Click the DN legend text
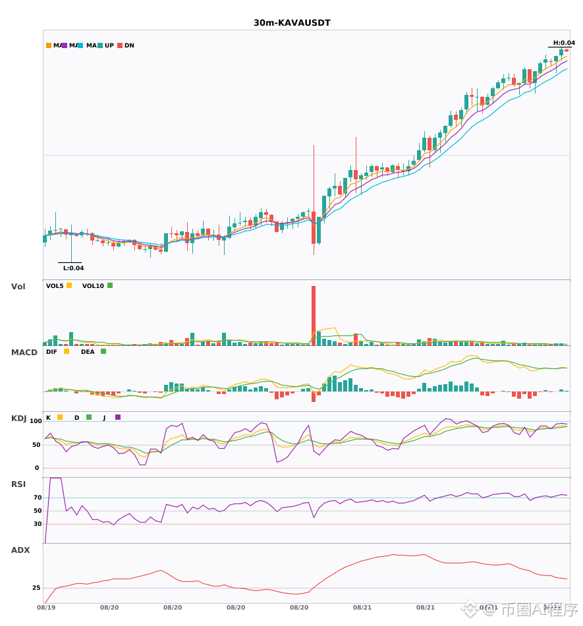 (129, 45)
